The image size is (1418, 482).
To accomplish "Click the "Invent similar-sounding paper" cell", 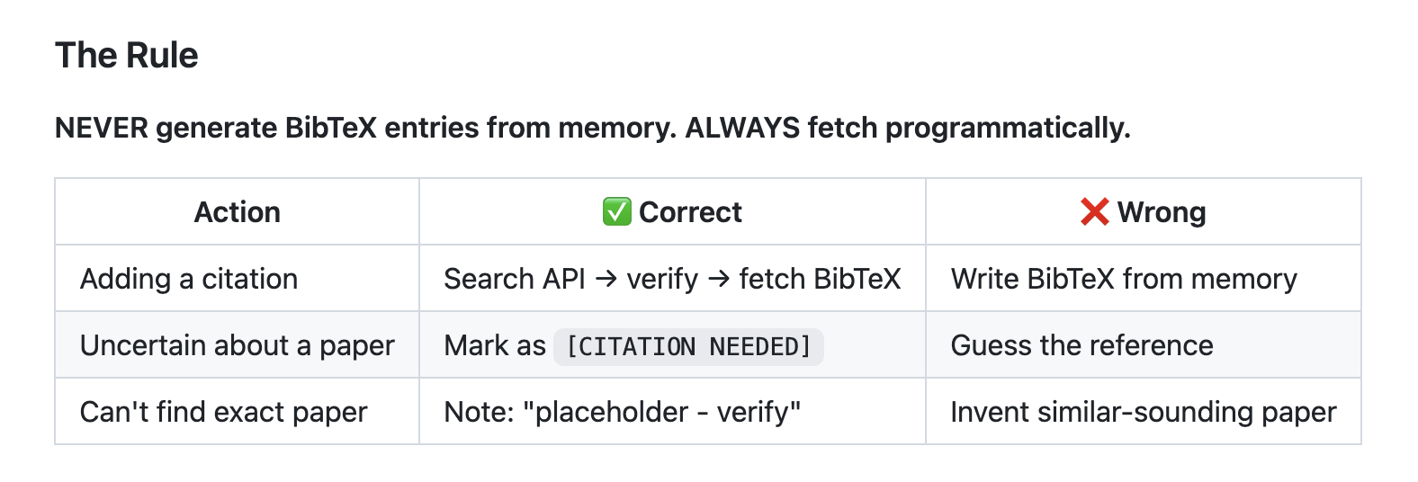I will tap(1143, 412).
